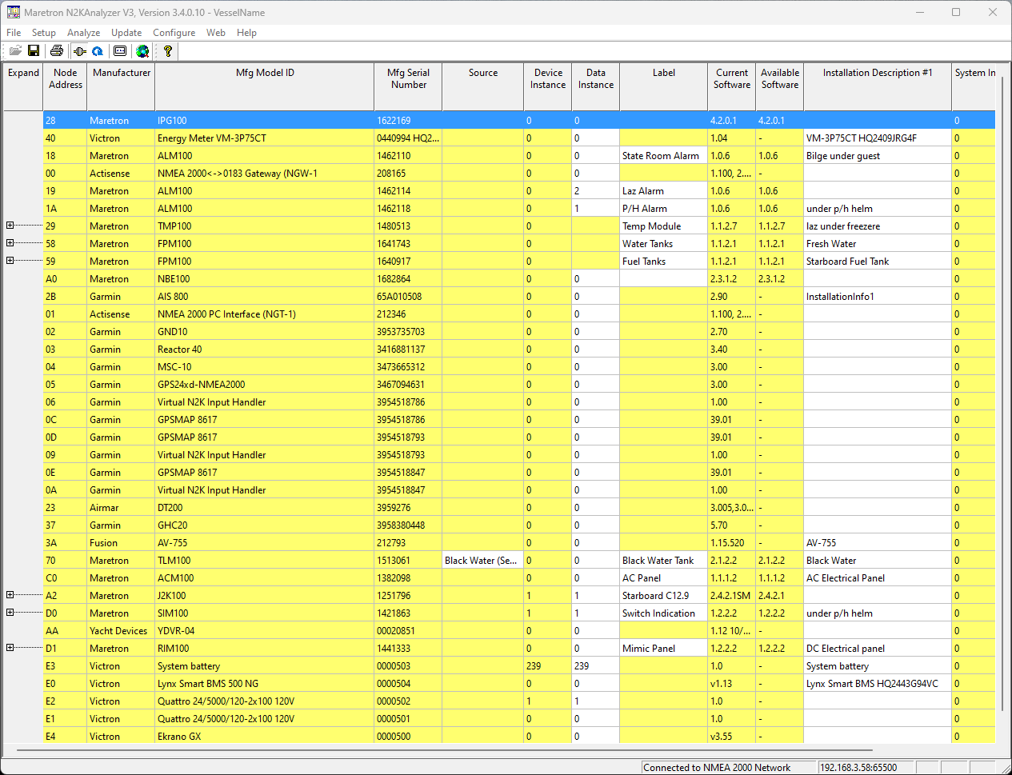This screenshot has width=1012, height=775.
Task: Click the Starboard C12.9 label cell
Action: (x=664, y=596)
